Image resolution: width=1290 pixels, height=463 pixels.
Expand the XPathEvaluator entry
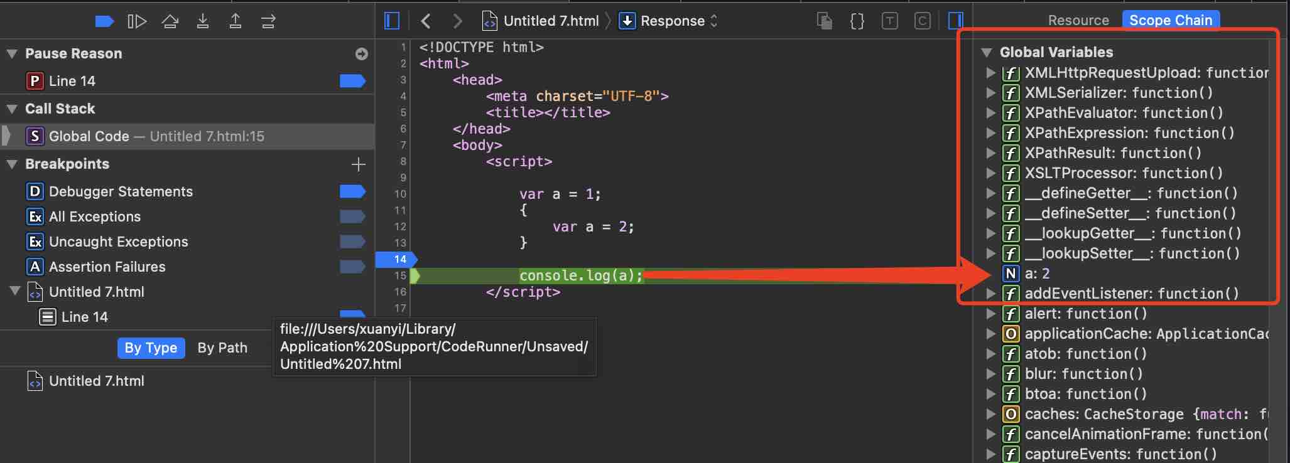click(x=991, y=113)
